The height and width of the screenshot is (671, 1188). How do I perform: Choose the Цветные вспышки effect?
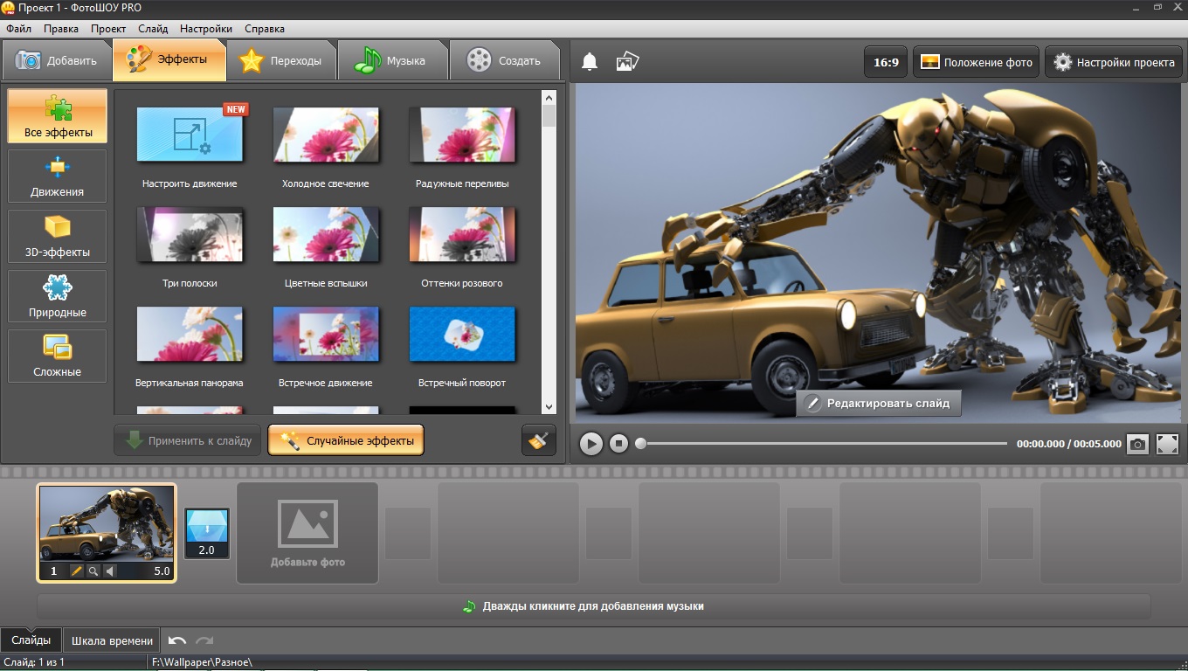tap(326, 234)
